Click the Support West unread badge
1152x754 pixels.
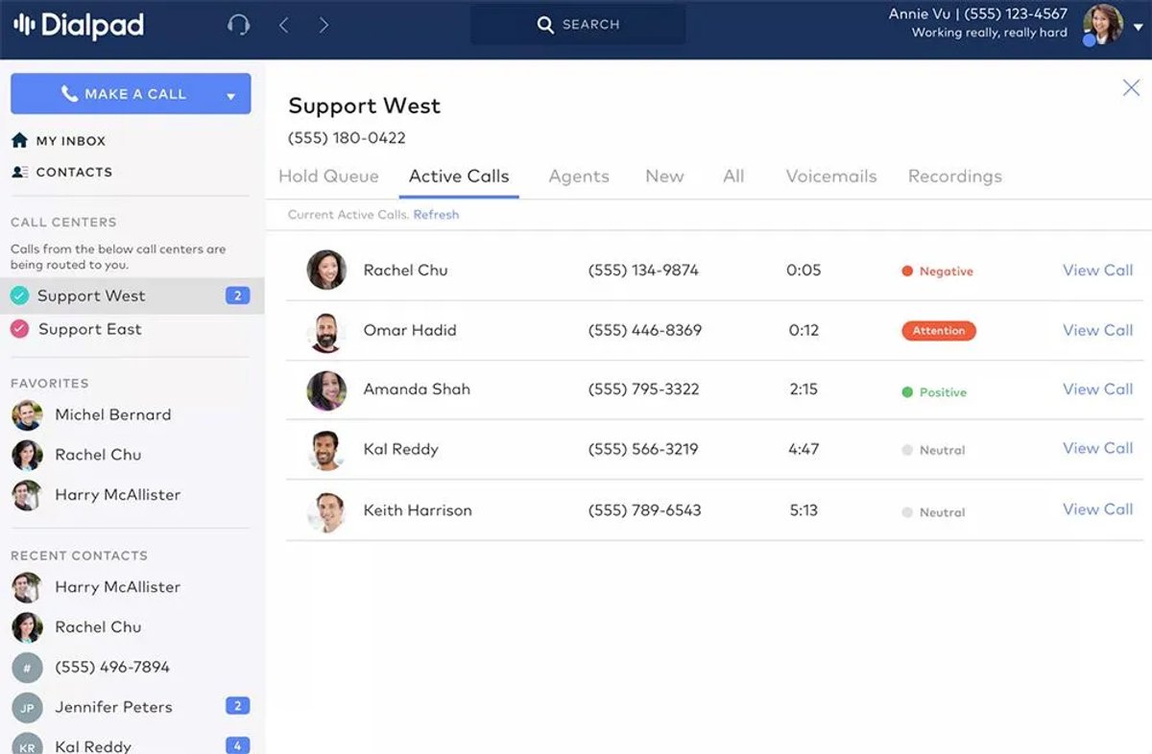237,295
